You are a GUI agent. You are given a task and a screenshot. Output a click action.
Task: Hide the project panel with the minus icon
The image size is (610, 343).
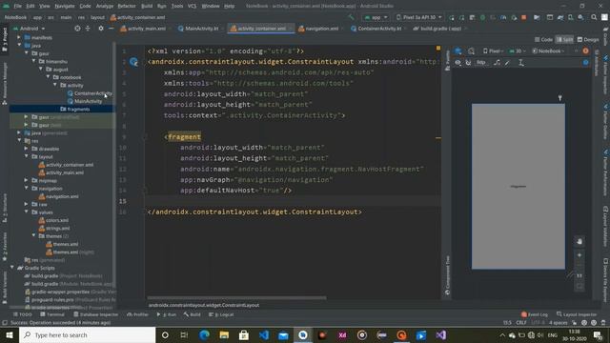111,29
